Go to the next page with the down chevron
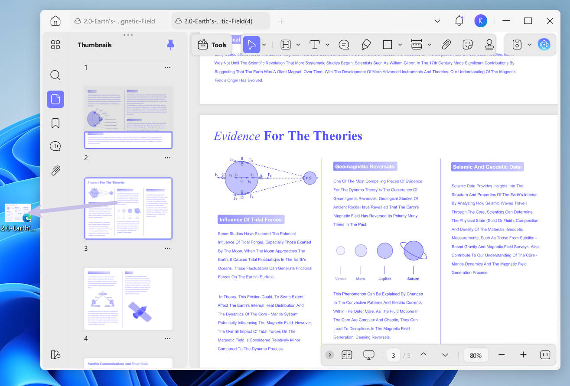The width and height of the screenshot is (570, 386). pos(445,355)
